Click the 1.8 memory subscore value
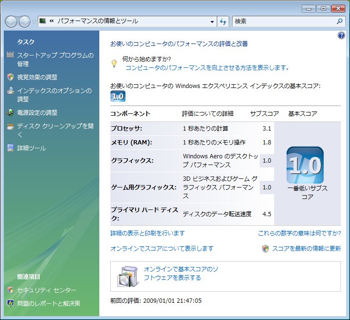350x320 pixels. click(x=267, y=142)
